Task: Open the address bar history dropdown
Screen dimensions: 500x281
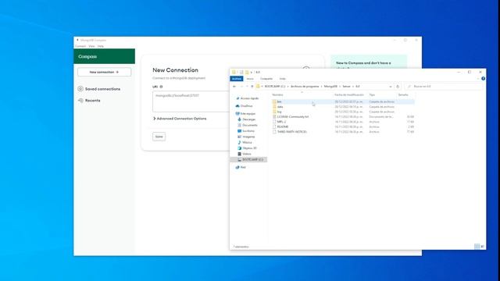Action: coord(391,87)
